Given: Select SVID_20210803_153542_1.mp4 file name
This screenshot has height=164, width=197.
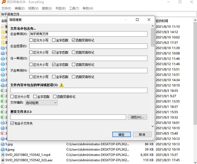Looking at the screenshot, I should tap(28, 155).
